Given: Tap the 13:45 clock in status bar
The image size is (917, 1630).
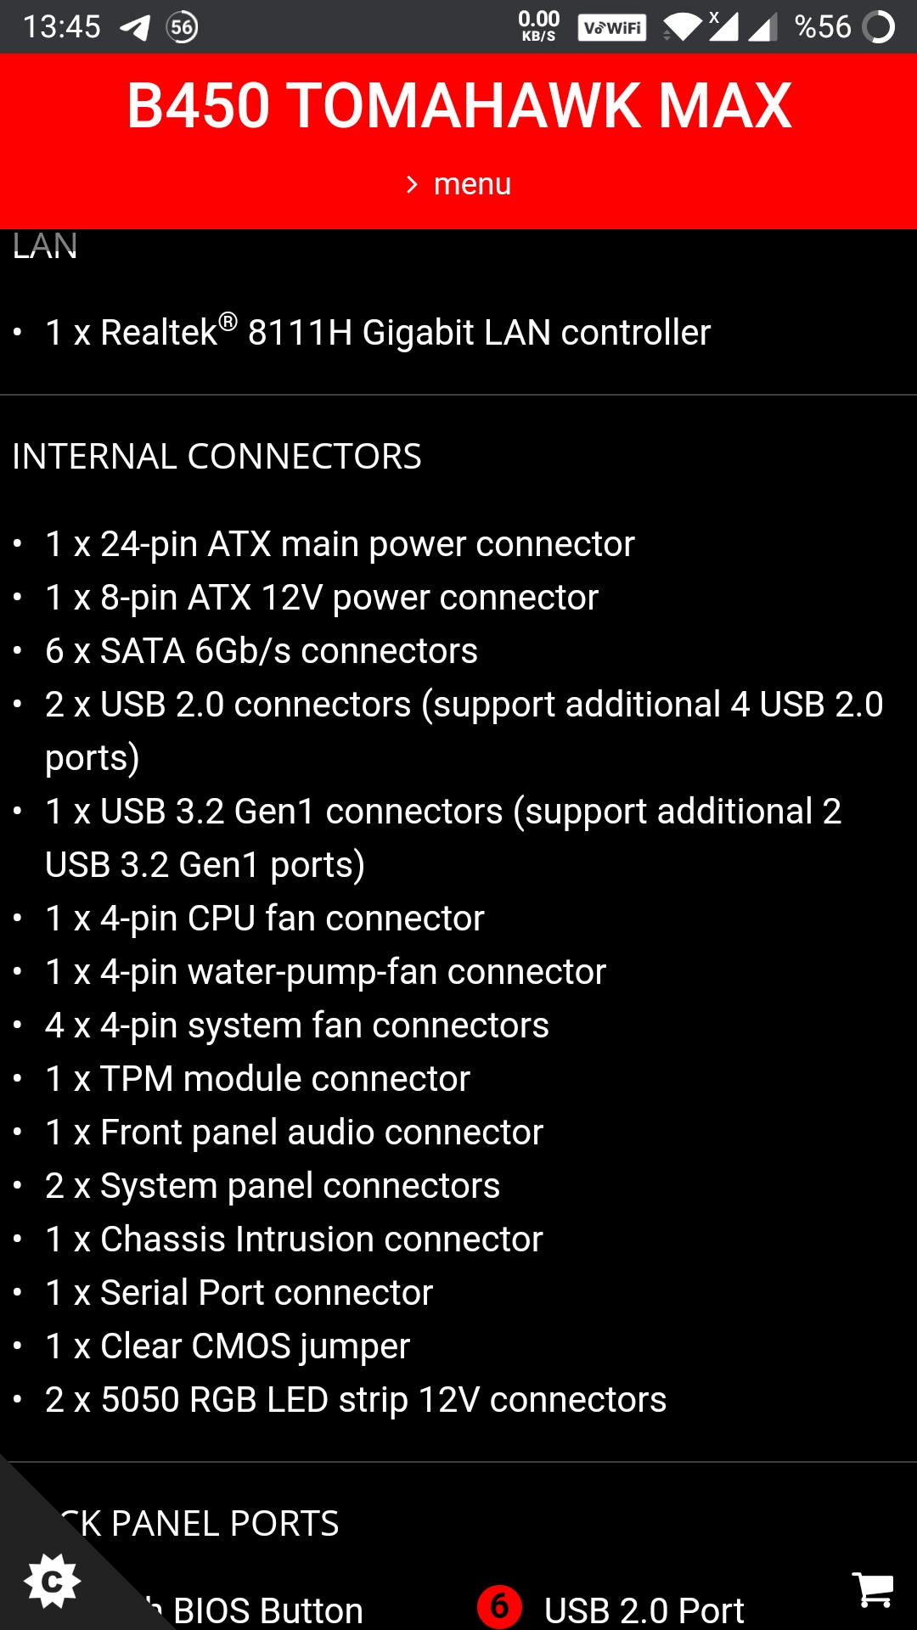Looking at the screenshot, I should [61, 27].
